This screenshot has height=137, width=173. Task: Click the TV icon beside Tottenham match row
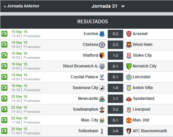[4, 131]
